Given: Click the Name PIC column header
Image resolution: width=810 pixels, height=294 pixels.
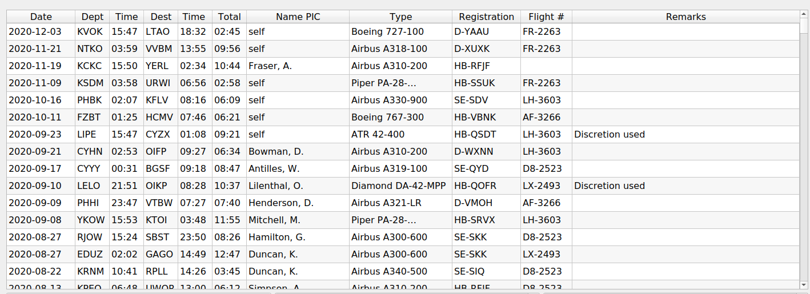Looking at the screenshot, I should pyautogui.click(x=298, y=17).
